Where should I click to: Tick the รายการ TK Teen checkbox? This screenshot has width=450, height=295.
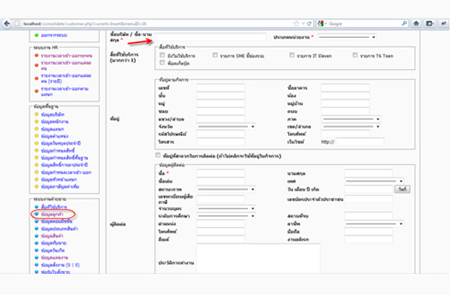pos(355,55)
